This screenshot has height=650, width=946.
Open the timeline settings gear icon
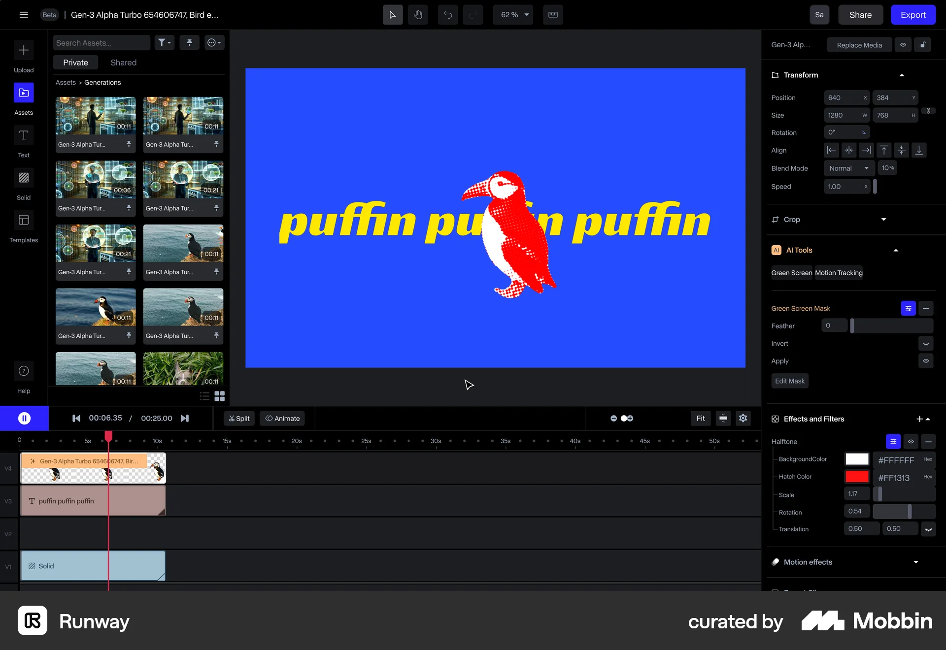[x=743, y=418]
